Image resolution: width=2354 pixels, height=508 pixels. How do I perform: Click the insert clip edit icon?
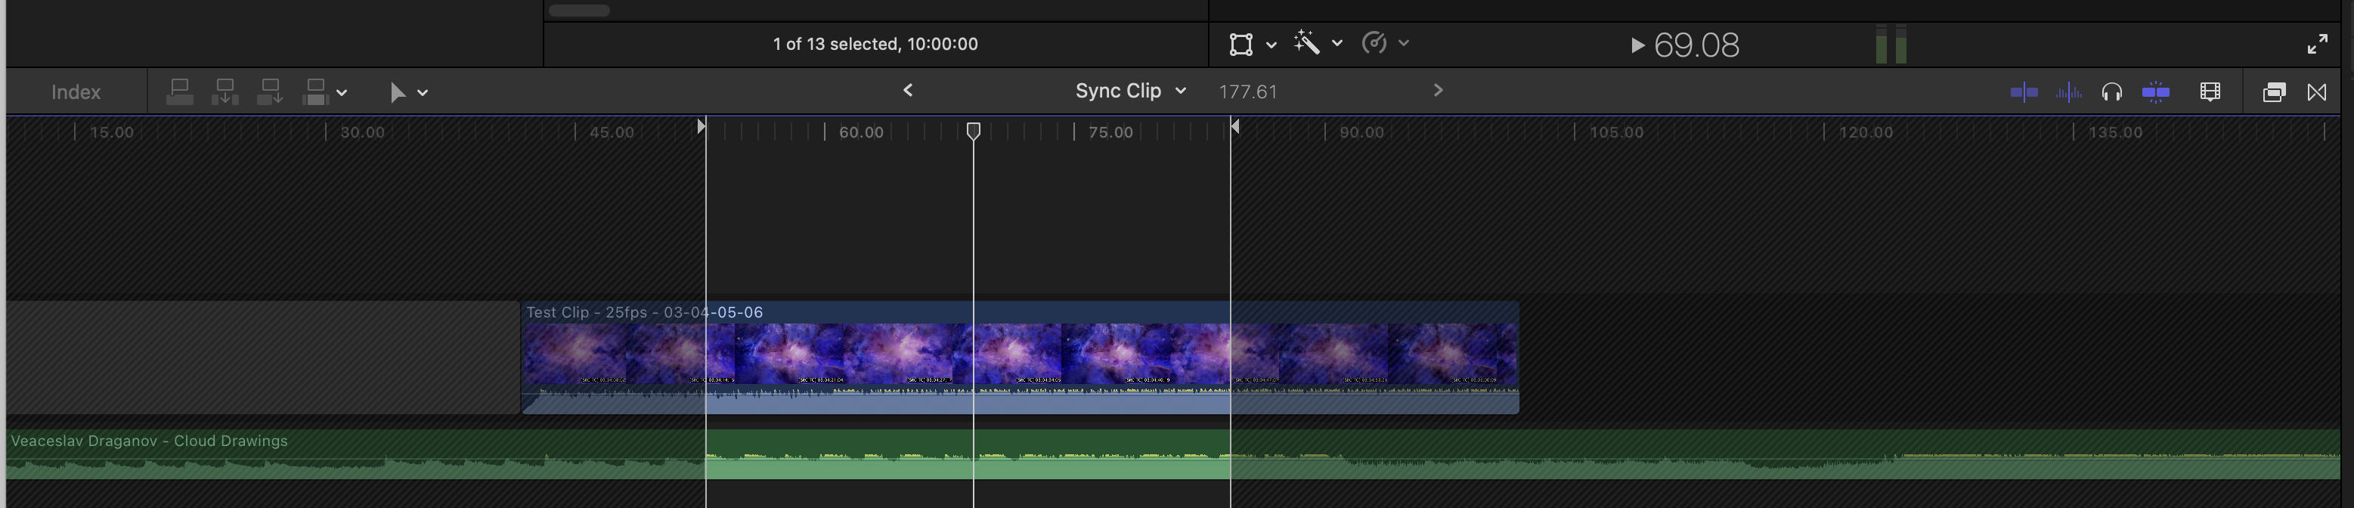pyautogui.click(x=225, y=92)
